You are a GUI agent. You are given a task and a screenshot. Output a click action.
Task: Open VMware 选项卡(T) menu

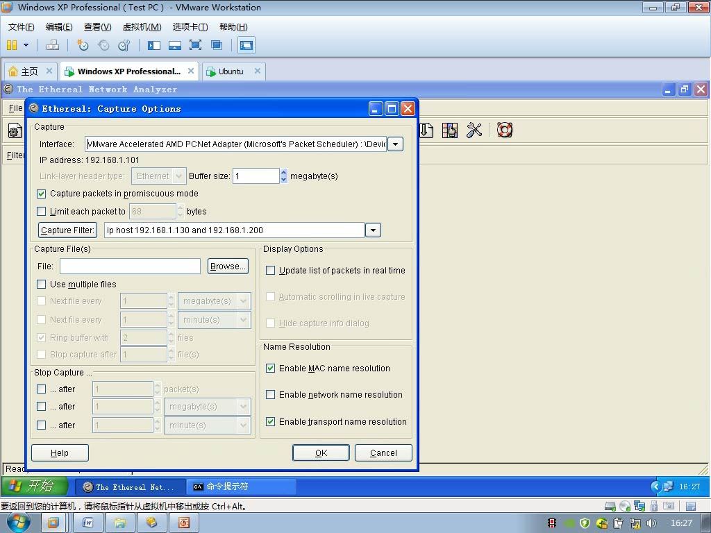pyautogui.click(x=190, y=27)
